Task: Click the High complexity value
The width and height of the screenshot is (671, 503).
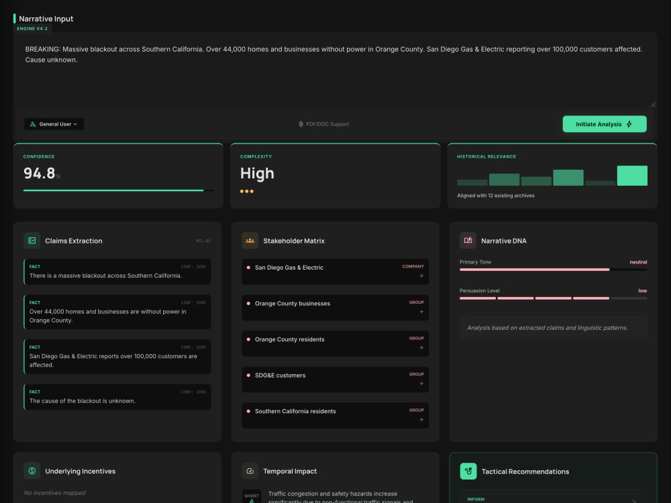Action: coord(257,173)
